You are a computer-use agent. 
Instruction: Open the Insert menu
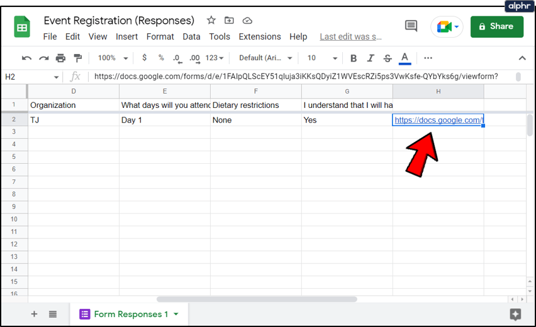[126, 36]
